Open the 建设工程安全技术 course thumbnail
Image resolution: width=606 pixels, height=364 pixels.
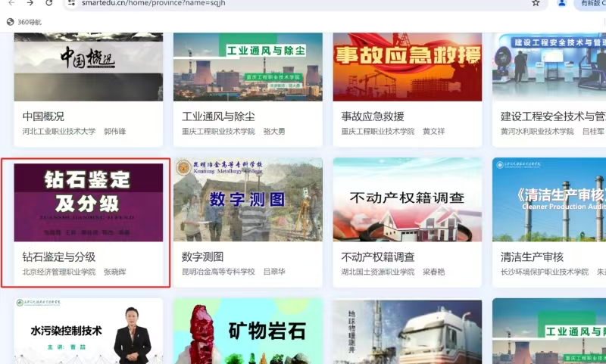click(x=549, y=67)
